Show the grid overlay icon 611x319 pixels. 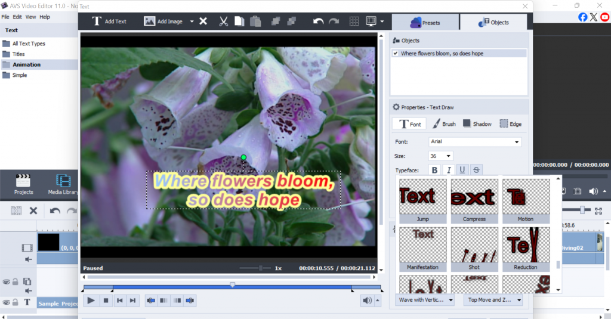pos(354,21)
